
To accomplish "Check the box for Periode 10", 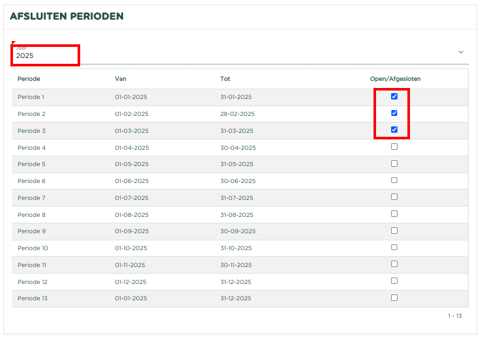I will 394,247.
